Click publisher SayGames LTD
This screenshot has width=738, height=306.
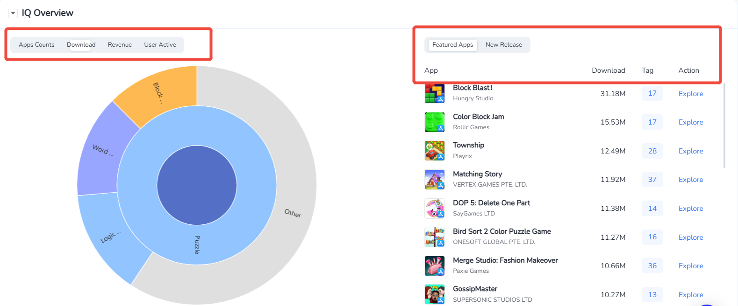474,214
